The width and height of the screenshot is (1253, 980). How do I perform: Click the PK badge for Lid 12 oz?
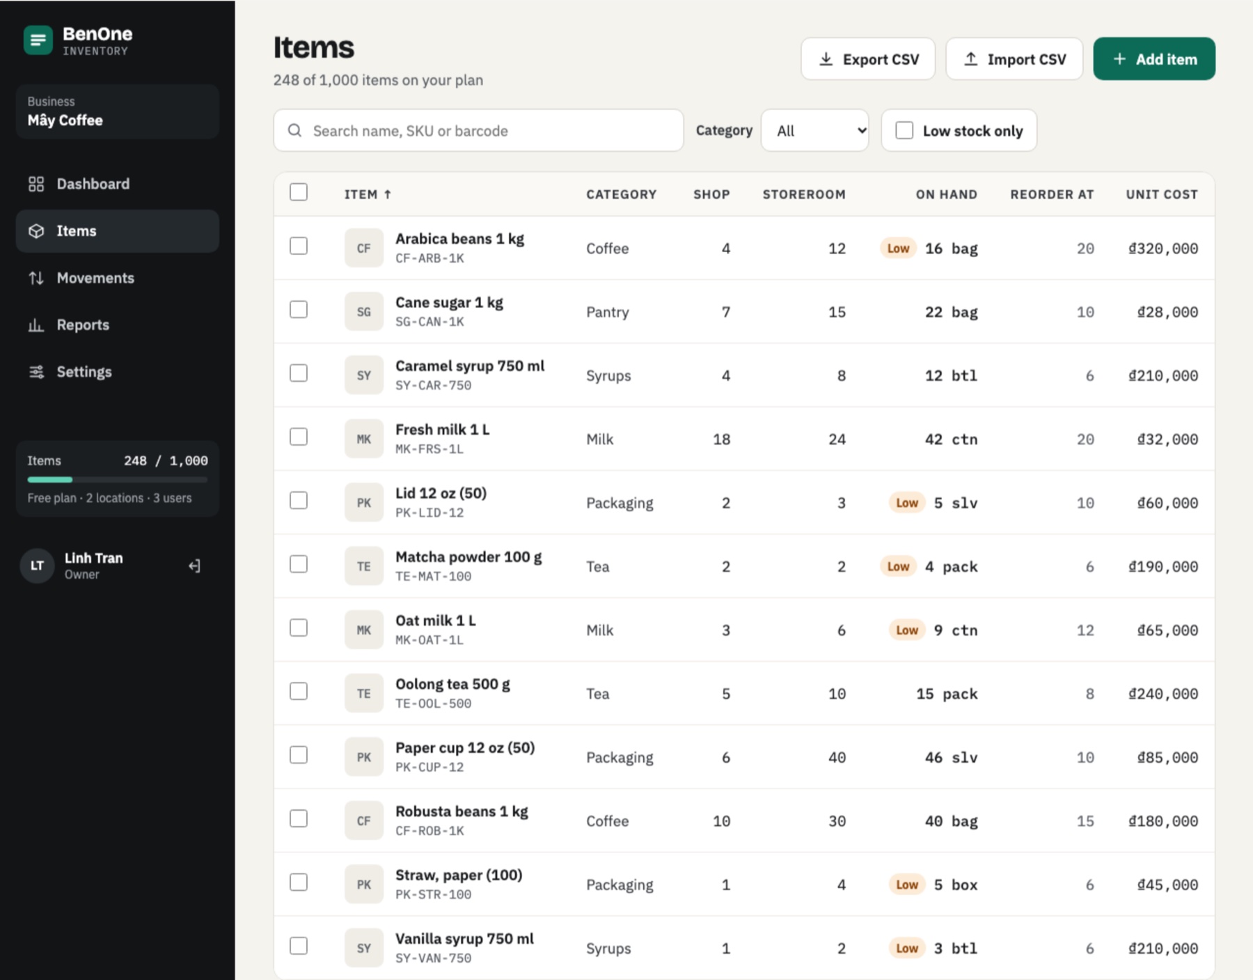coord(363,502)
